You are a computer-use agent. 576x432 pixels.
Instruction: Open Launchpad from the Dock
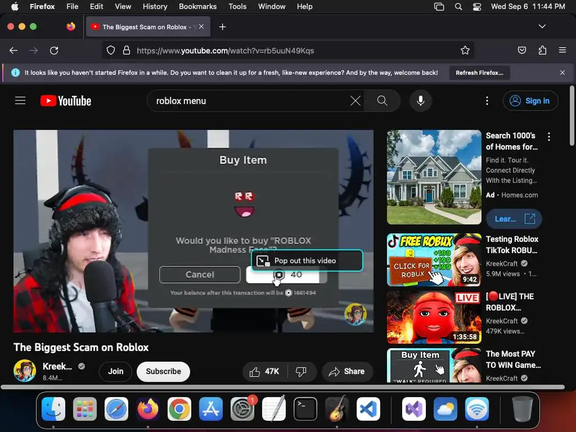click(x=85, y=409)
